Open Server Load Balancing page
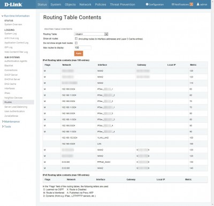The image size is (214, 206). click(16, 107)
